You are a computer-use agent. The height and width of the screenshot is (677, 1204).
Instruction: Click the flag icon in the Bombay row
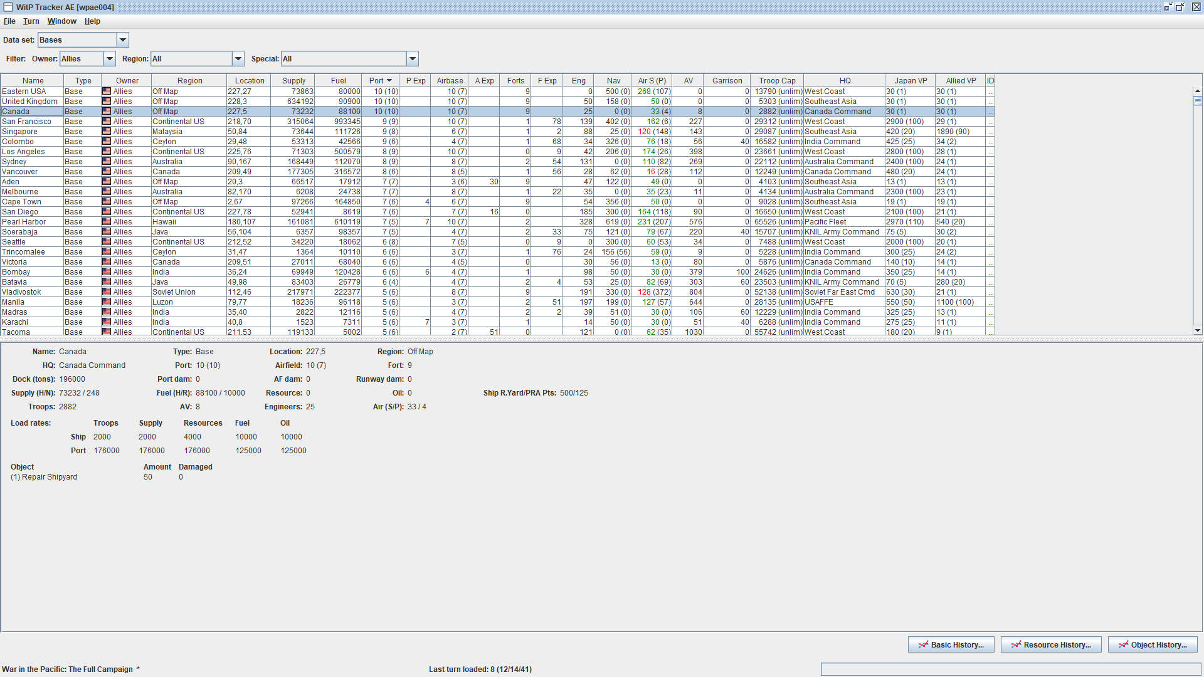click(x=107, y=272)
